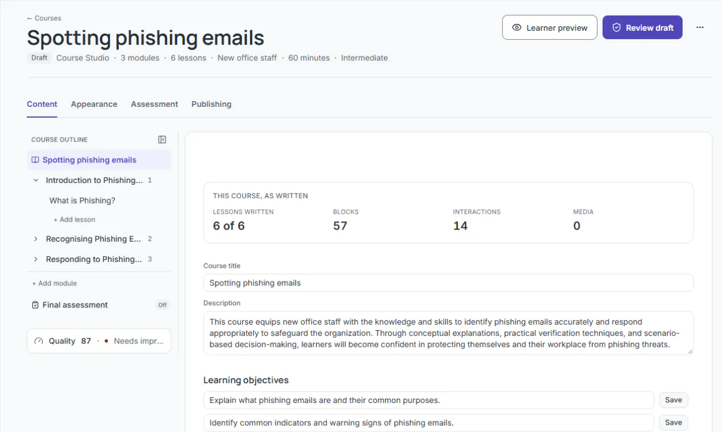The image size is (722, 432).
Task: Go back to Courses
Action: coord(44,18)
